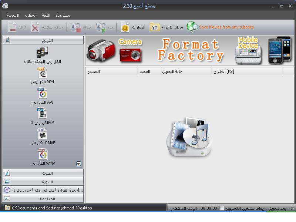Screen dimensions: 296x222
Task: Open the مساعدة help menu
Action: (x=63, y=15)
